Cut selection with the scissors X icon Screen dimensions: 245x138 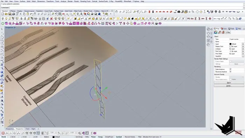coord(21,14)
